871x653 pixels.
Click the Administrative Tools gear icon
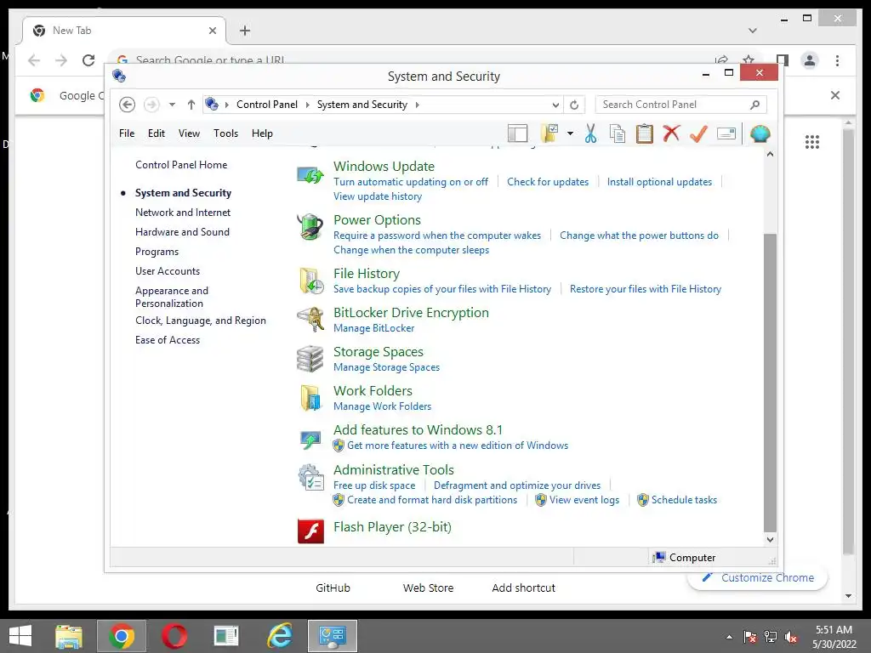point(310,478)
